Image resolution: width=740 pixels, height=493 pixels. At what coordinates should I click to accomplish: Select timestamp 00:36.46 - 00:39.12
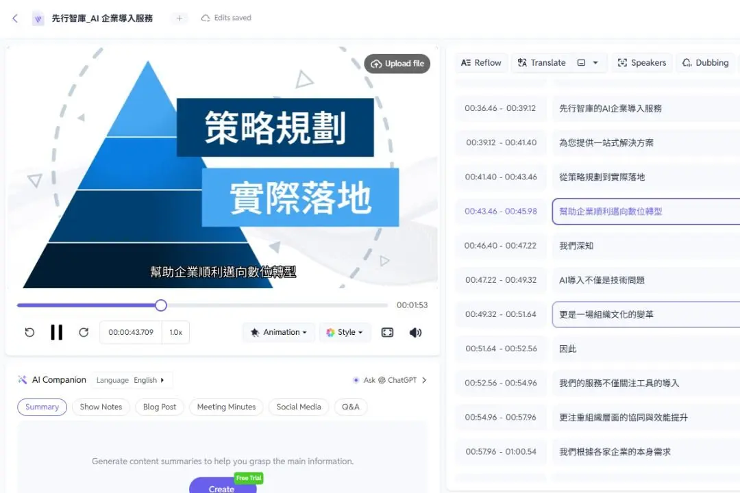pos(500,108)
